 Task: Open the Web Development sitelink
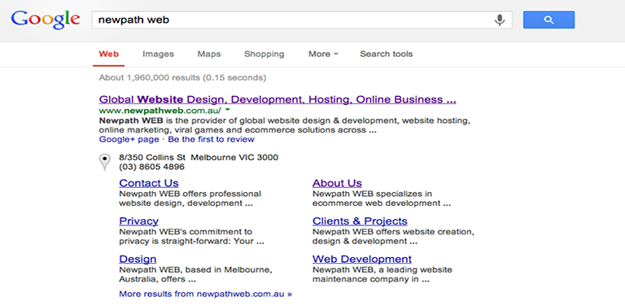click(x=362, y=259)
